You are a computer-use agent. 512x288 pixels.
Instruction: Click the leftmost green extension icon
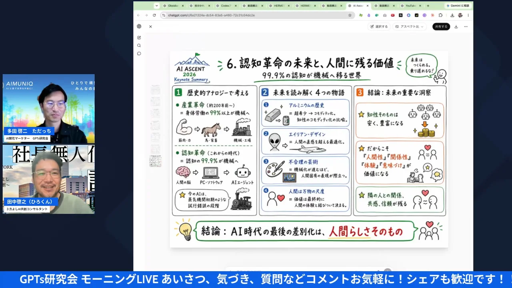tap(361, 15)
